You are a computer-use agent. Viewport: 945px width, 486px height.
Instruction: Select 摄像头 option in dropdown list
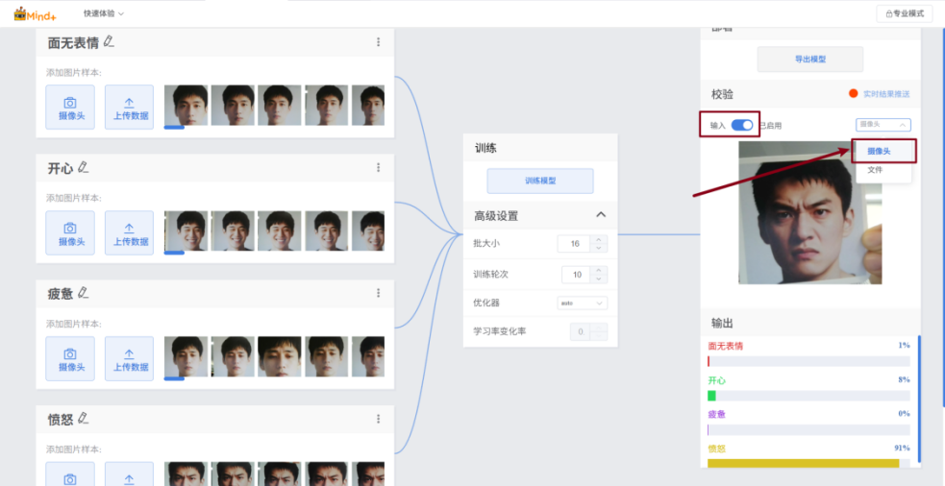coord(883,151)
